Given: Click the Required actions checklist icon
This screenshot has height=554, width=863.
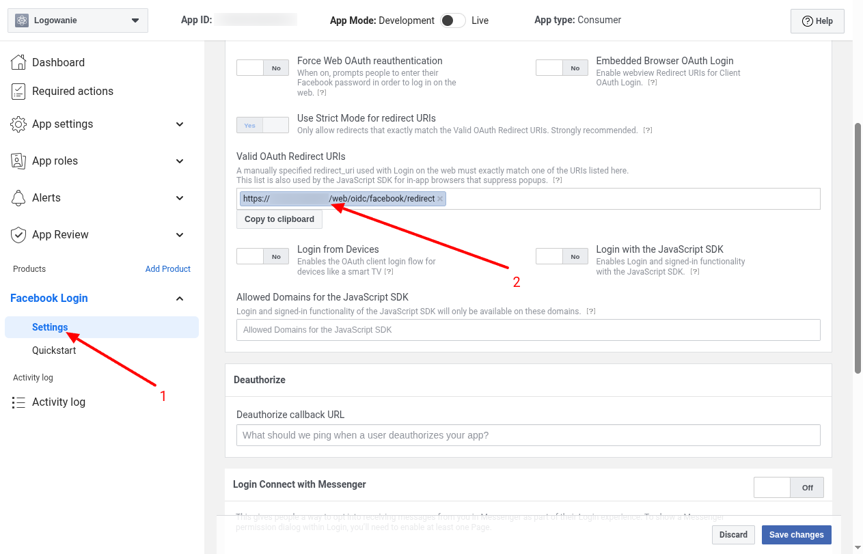Looking at the screenshot, I should pos(19,91).
